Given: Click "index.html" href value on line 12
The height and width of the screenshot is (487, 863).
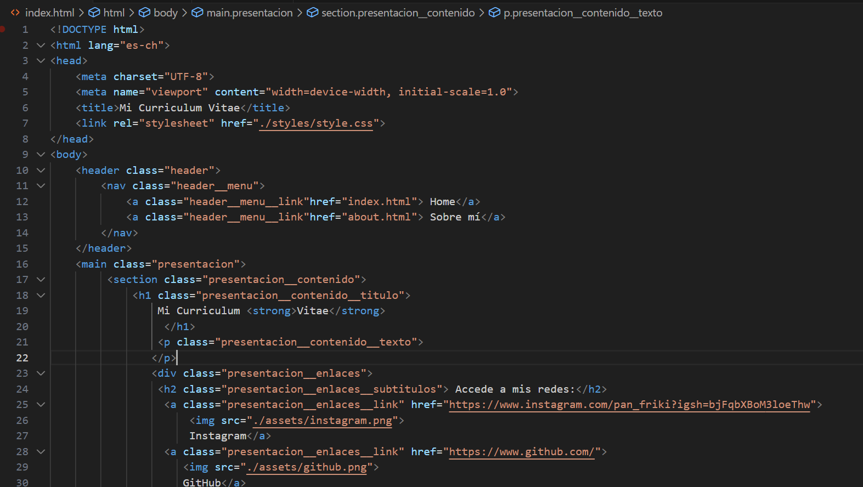Looking at the screenshot, I should click(380, 201).
